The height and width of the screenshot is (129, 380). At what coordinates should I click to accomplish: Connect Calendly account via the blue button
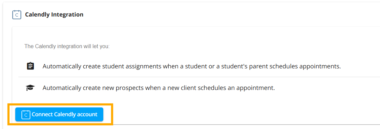pos(59,114)
